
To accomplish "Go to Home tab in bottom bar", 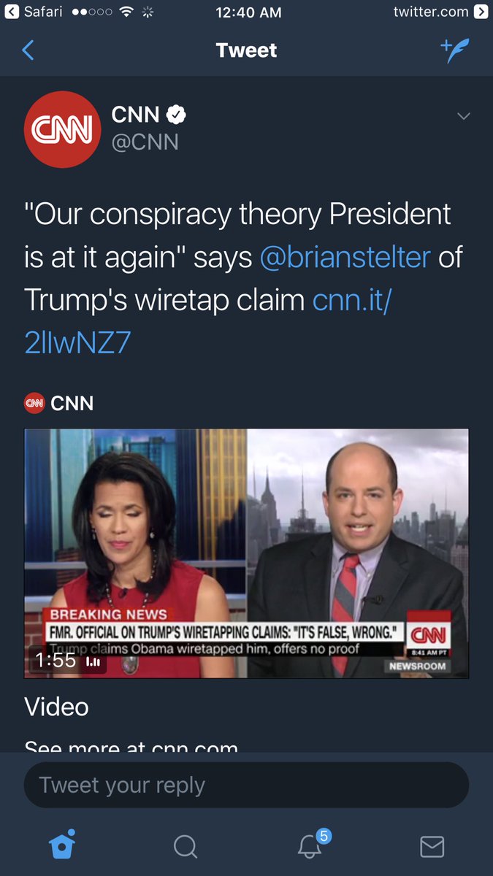I will click(62, 846).
